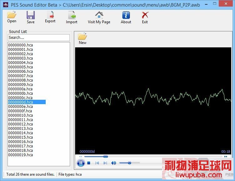
Task: Select 00000000.hca in sound list
Action: point(21,45)
